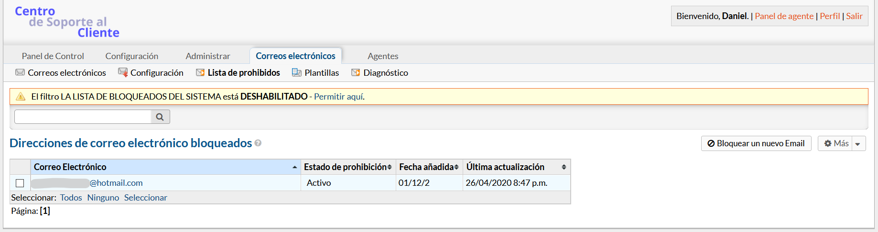The height and width of the screenshot is (232, 878).
Task: Open the Agentes tab
Action: pyautogui.click(x=383, y=56)
